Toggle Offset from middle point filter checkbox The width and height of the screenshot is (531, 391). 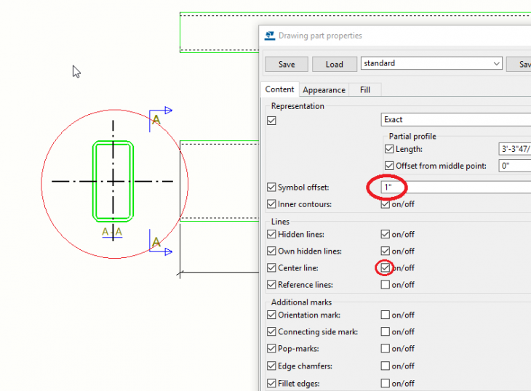point(389,166)
